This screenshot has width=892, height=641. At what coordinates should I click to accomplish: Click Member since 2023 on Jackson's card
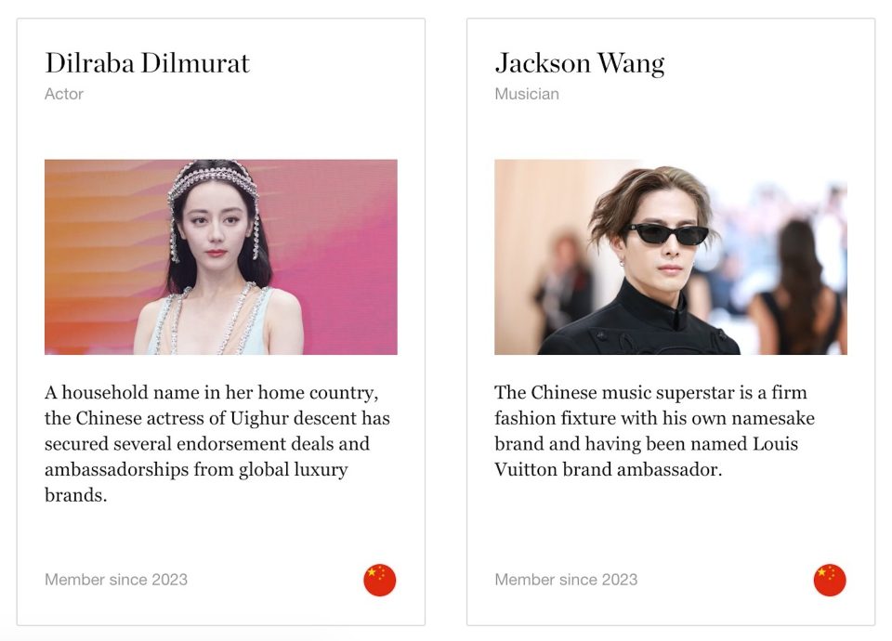click(x=566, y=580)
